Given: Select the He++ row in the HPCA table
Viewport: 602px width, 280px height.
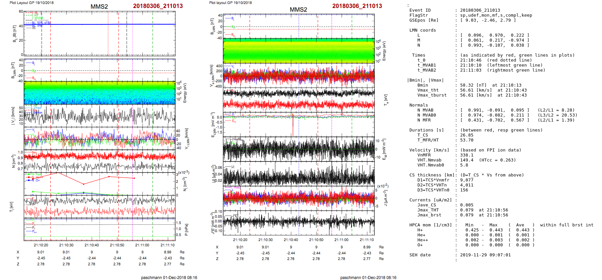Looking at the screenshot, I should pos(476,240).
